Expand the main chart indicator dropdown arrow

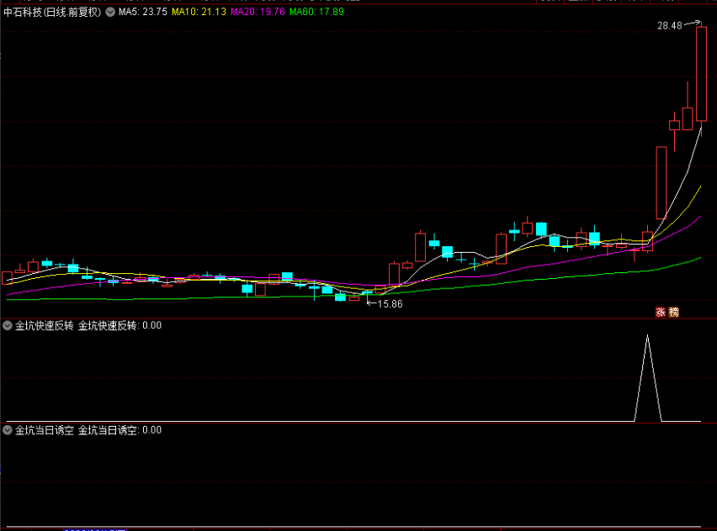tap(110, 12)
